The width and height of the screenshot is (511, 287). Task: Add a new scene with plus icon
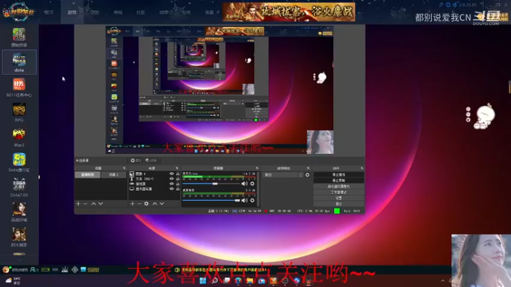tap(78, 203)
